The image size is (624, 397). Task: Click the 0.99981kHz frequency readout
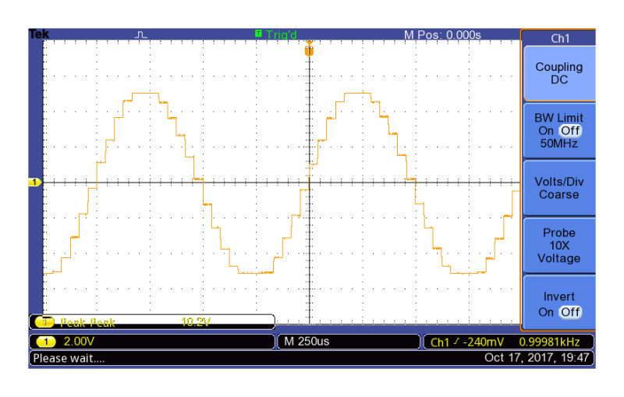[556, 342]
